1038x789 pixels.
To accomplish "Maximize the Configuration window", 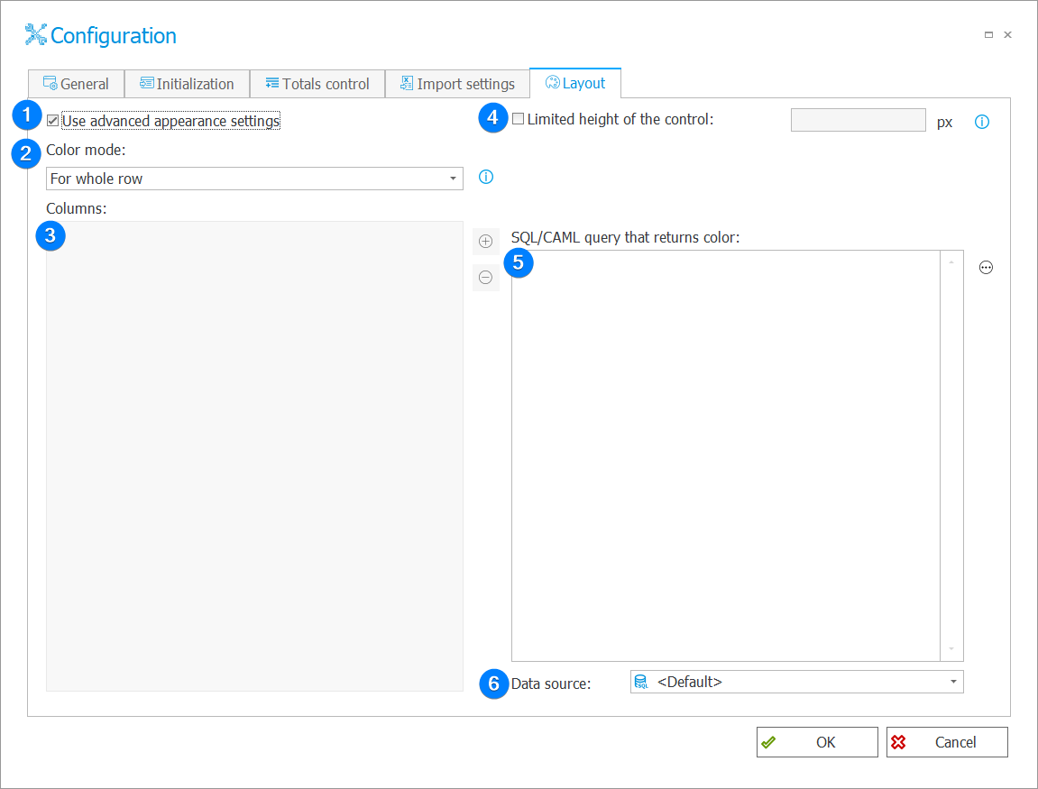I will (x=988, y=34).
